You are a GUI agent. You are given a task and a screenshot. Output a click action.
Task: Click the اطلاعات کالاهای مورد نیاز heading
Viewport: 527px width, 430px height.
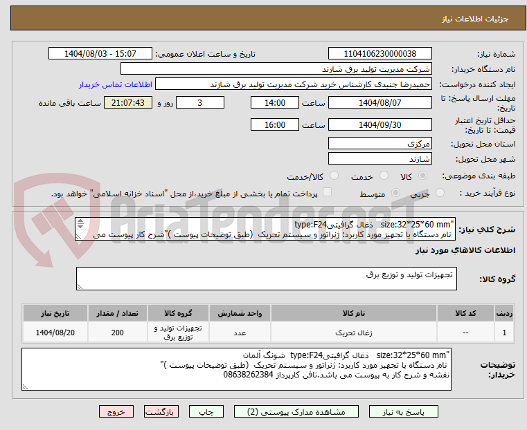pyautogui.click(x=465, y=250)
